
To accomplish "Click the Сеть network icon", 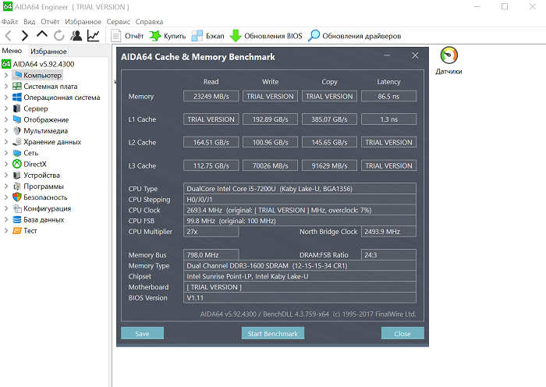I will (16, 153).
